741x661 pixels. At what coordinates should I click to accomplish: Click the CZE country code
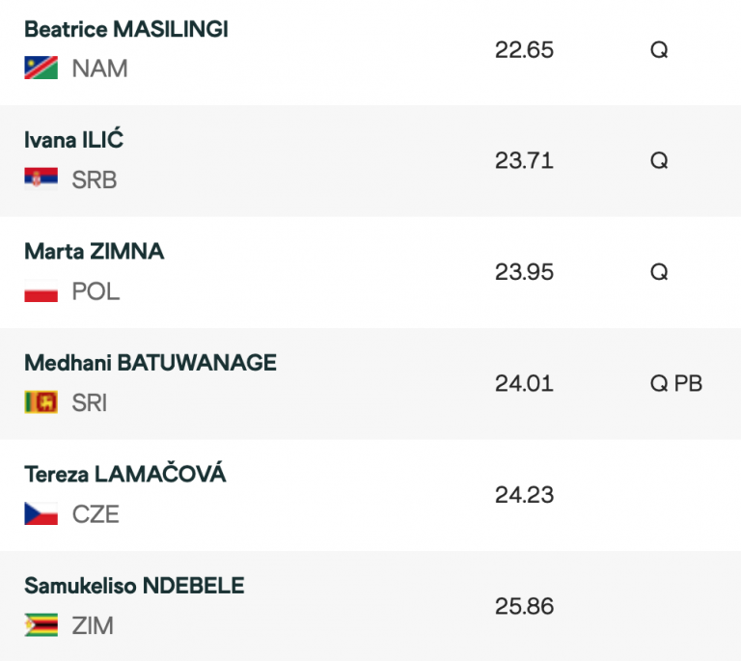[x=96, y=514]
